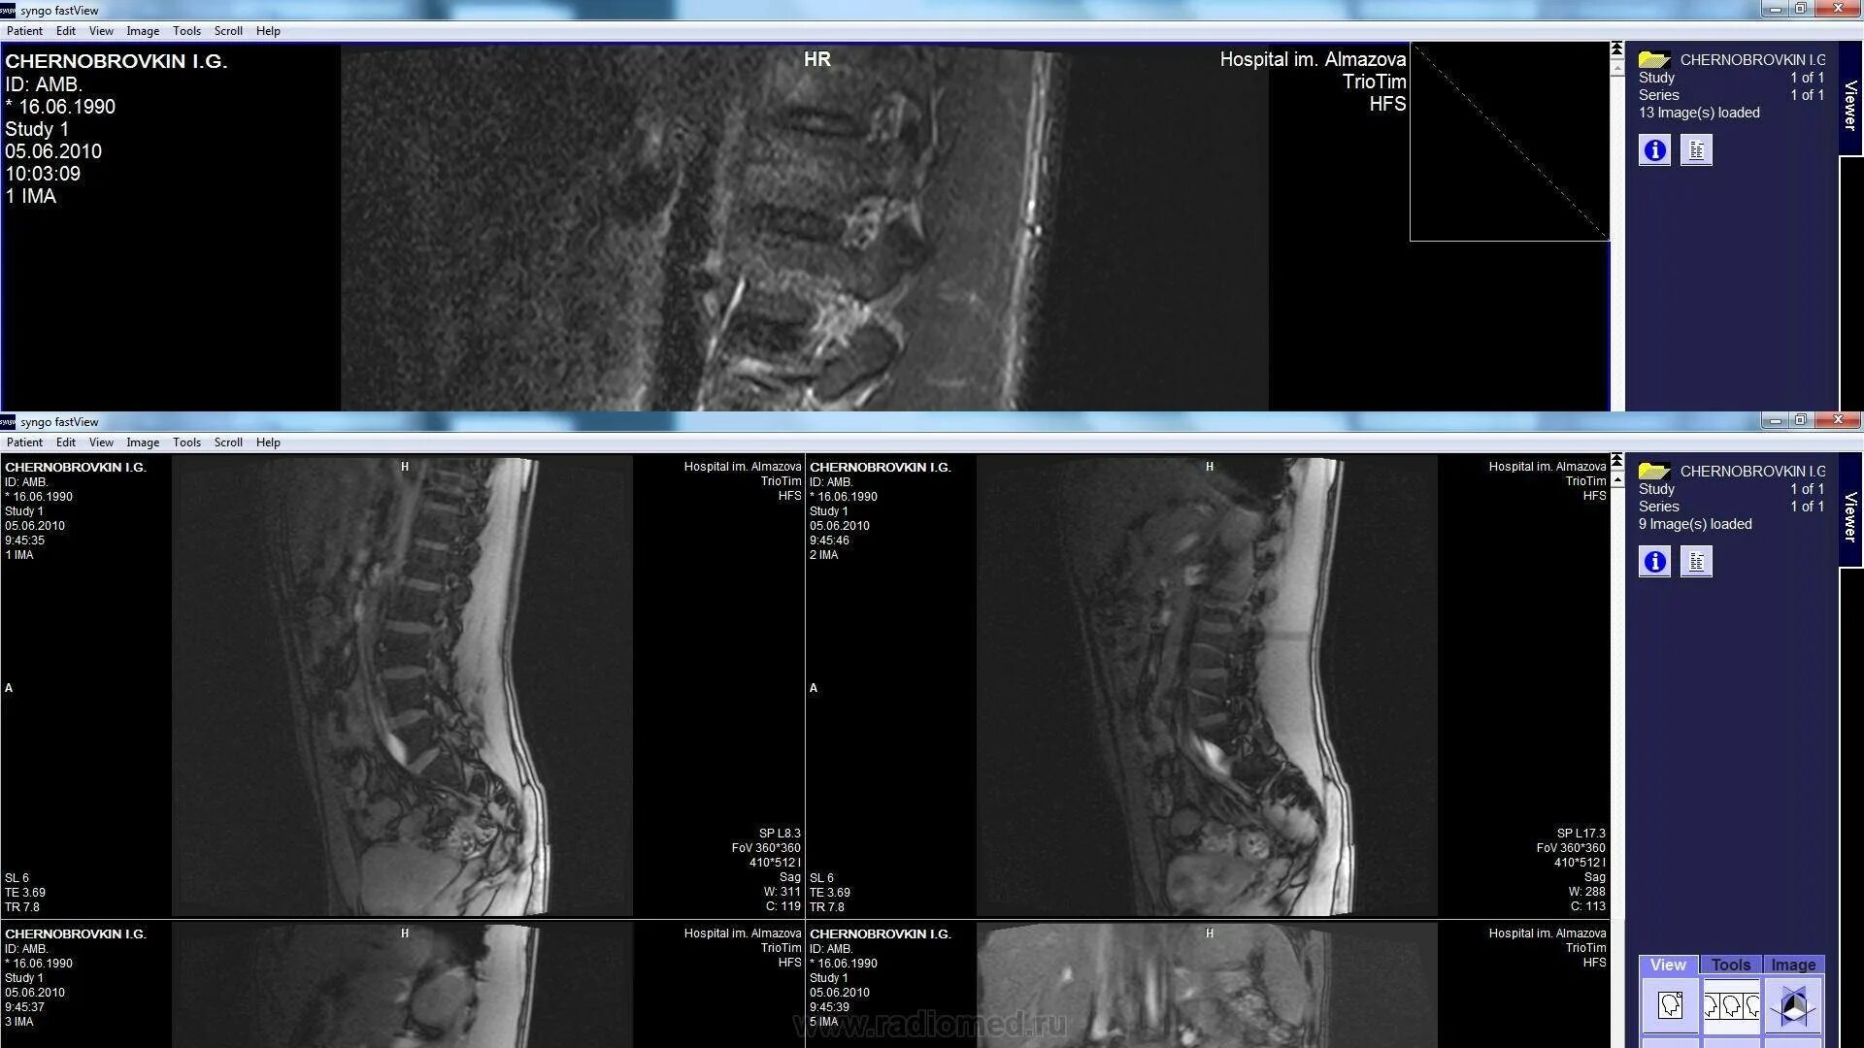
Task: Restore the bottom syngo fastView window
Action: click(x=1800, y=420)
